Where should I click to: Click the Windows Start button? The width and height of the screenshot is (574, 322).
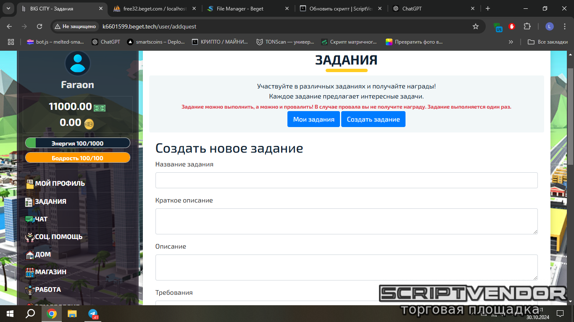[x=10, y=314]
